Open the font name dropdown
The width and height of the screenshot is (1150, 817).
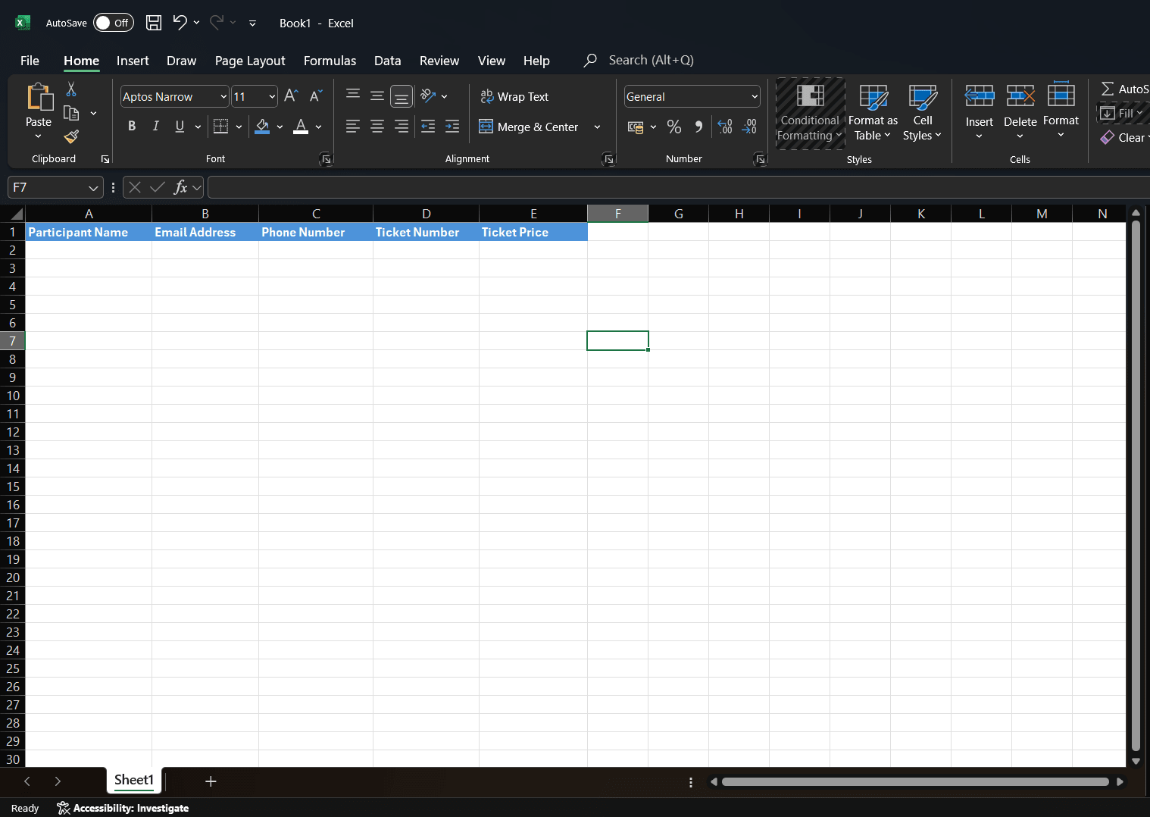coord(223,97)
